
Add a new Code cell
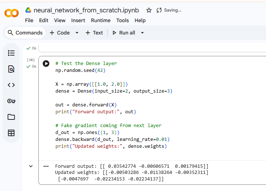click(60, 33)
